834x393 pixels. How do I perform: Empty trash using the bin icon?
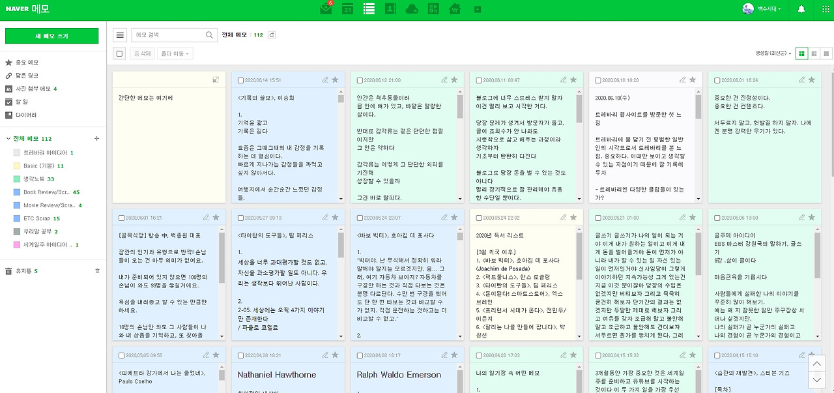pyautogui.click(x=98, y=270)
